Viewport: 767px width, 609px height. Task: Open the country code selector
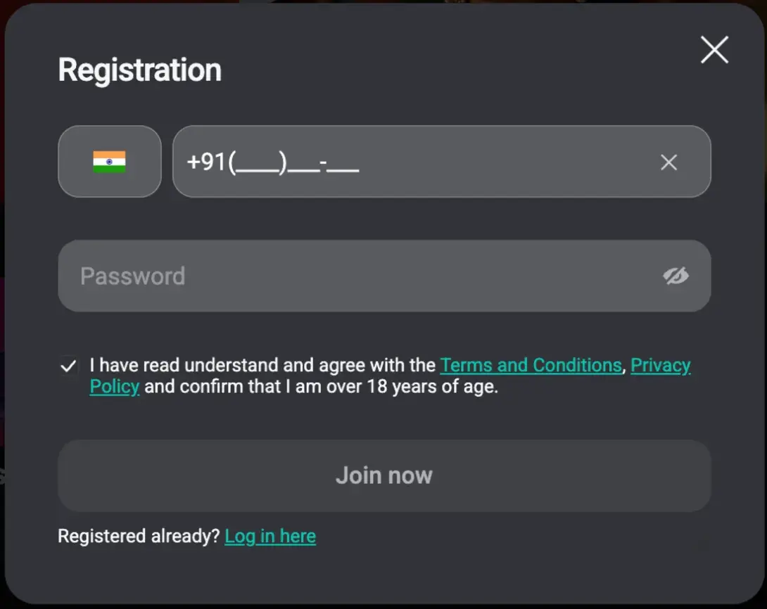coord(109,162)
